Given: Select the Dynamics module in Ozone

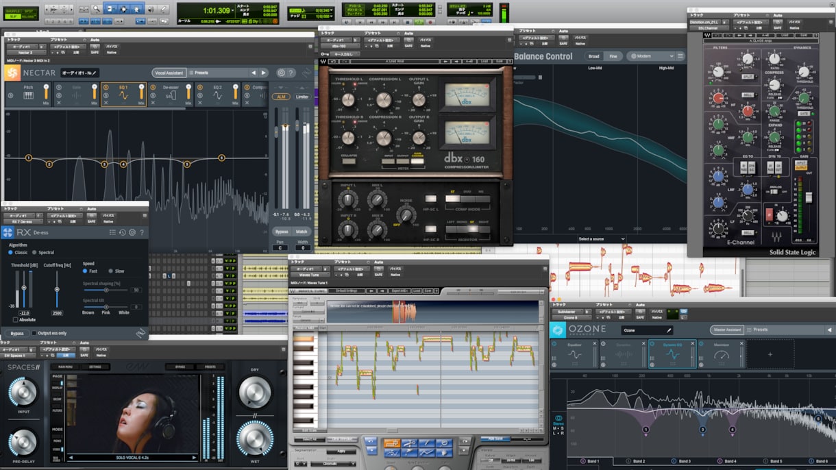Looking at the screenshot, I should (623, 354).
